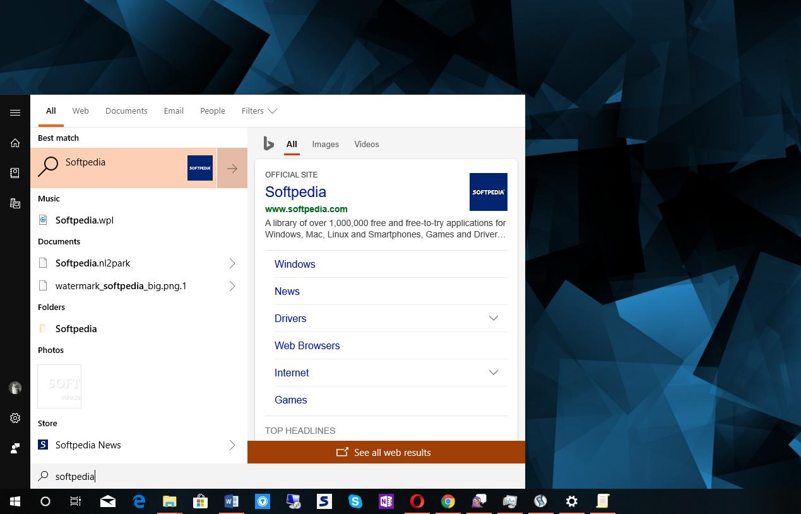Open Softpedia.wpl music result
This screenshot has height=514, width=801.
click(x=139, y=220)
